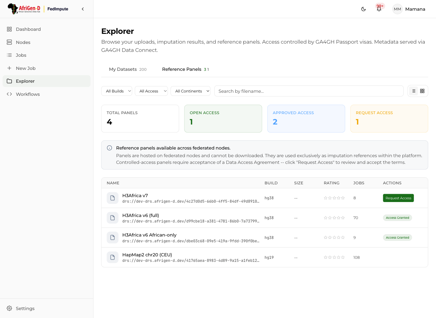Click Access Granted badge for H3Africa v6 (full)
The height and width of the screenshot is (318, 436).
pos(398,218)
